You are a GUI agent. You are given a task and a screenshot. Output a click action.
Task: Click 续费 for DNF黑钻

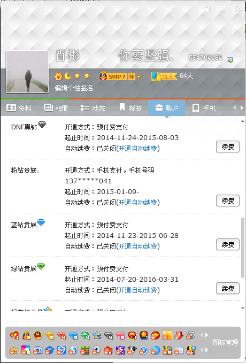[228, 147]
